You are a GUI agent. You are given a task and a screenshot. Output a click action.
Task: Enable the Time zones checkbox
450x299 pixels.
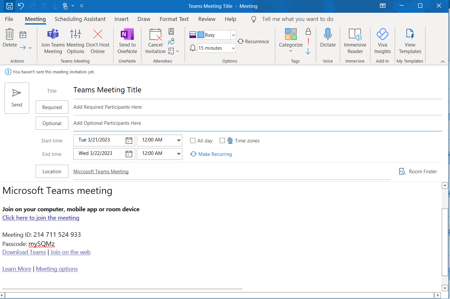(x=222, y=140)
